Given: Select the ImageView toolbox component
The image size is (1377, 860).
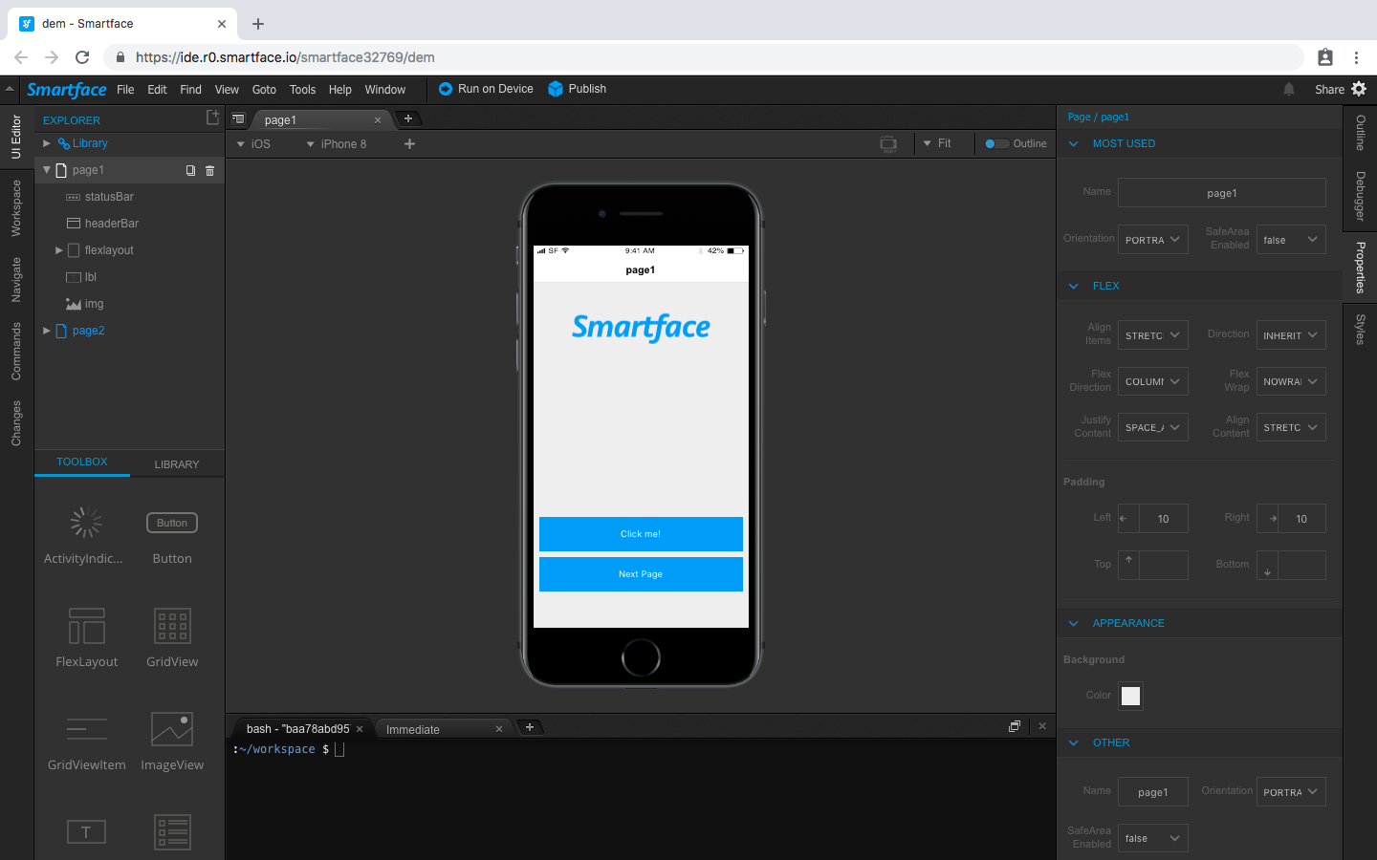Looking at the screenshot, I should click(172, 741).
